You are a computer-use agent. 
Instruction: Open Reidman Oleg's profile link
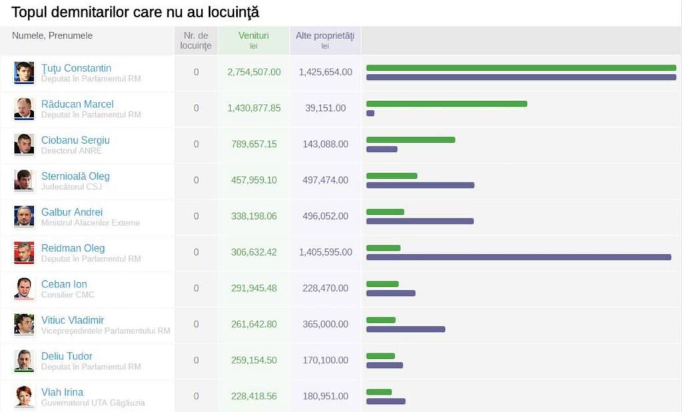(x=73, y=248)
